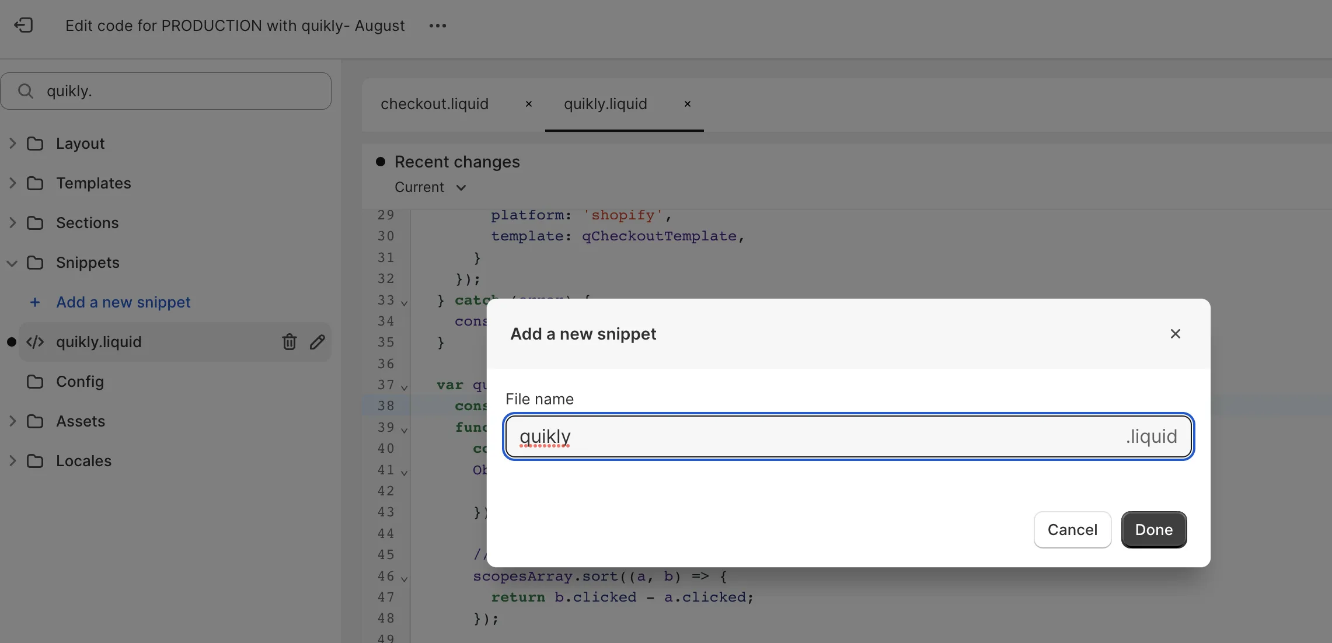Click the search magnifying glass icon

[x=25, y=90]
